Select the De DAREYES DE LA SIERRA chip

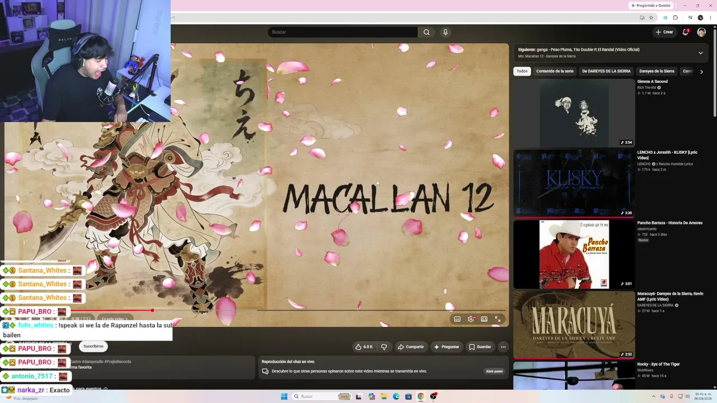606,72
